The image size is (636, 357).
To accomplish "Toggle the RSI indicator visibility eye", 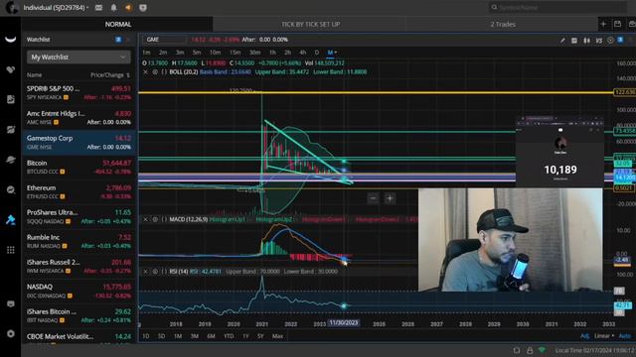I will coord(155,272).
